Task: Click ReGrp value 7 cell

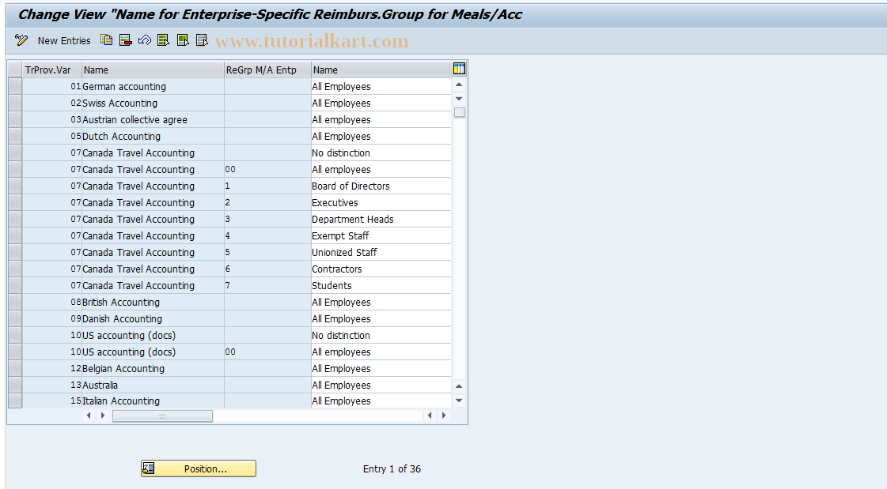Action: tap(267, 286)
